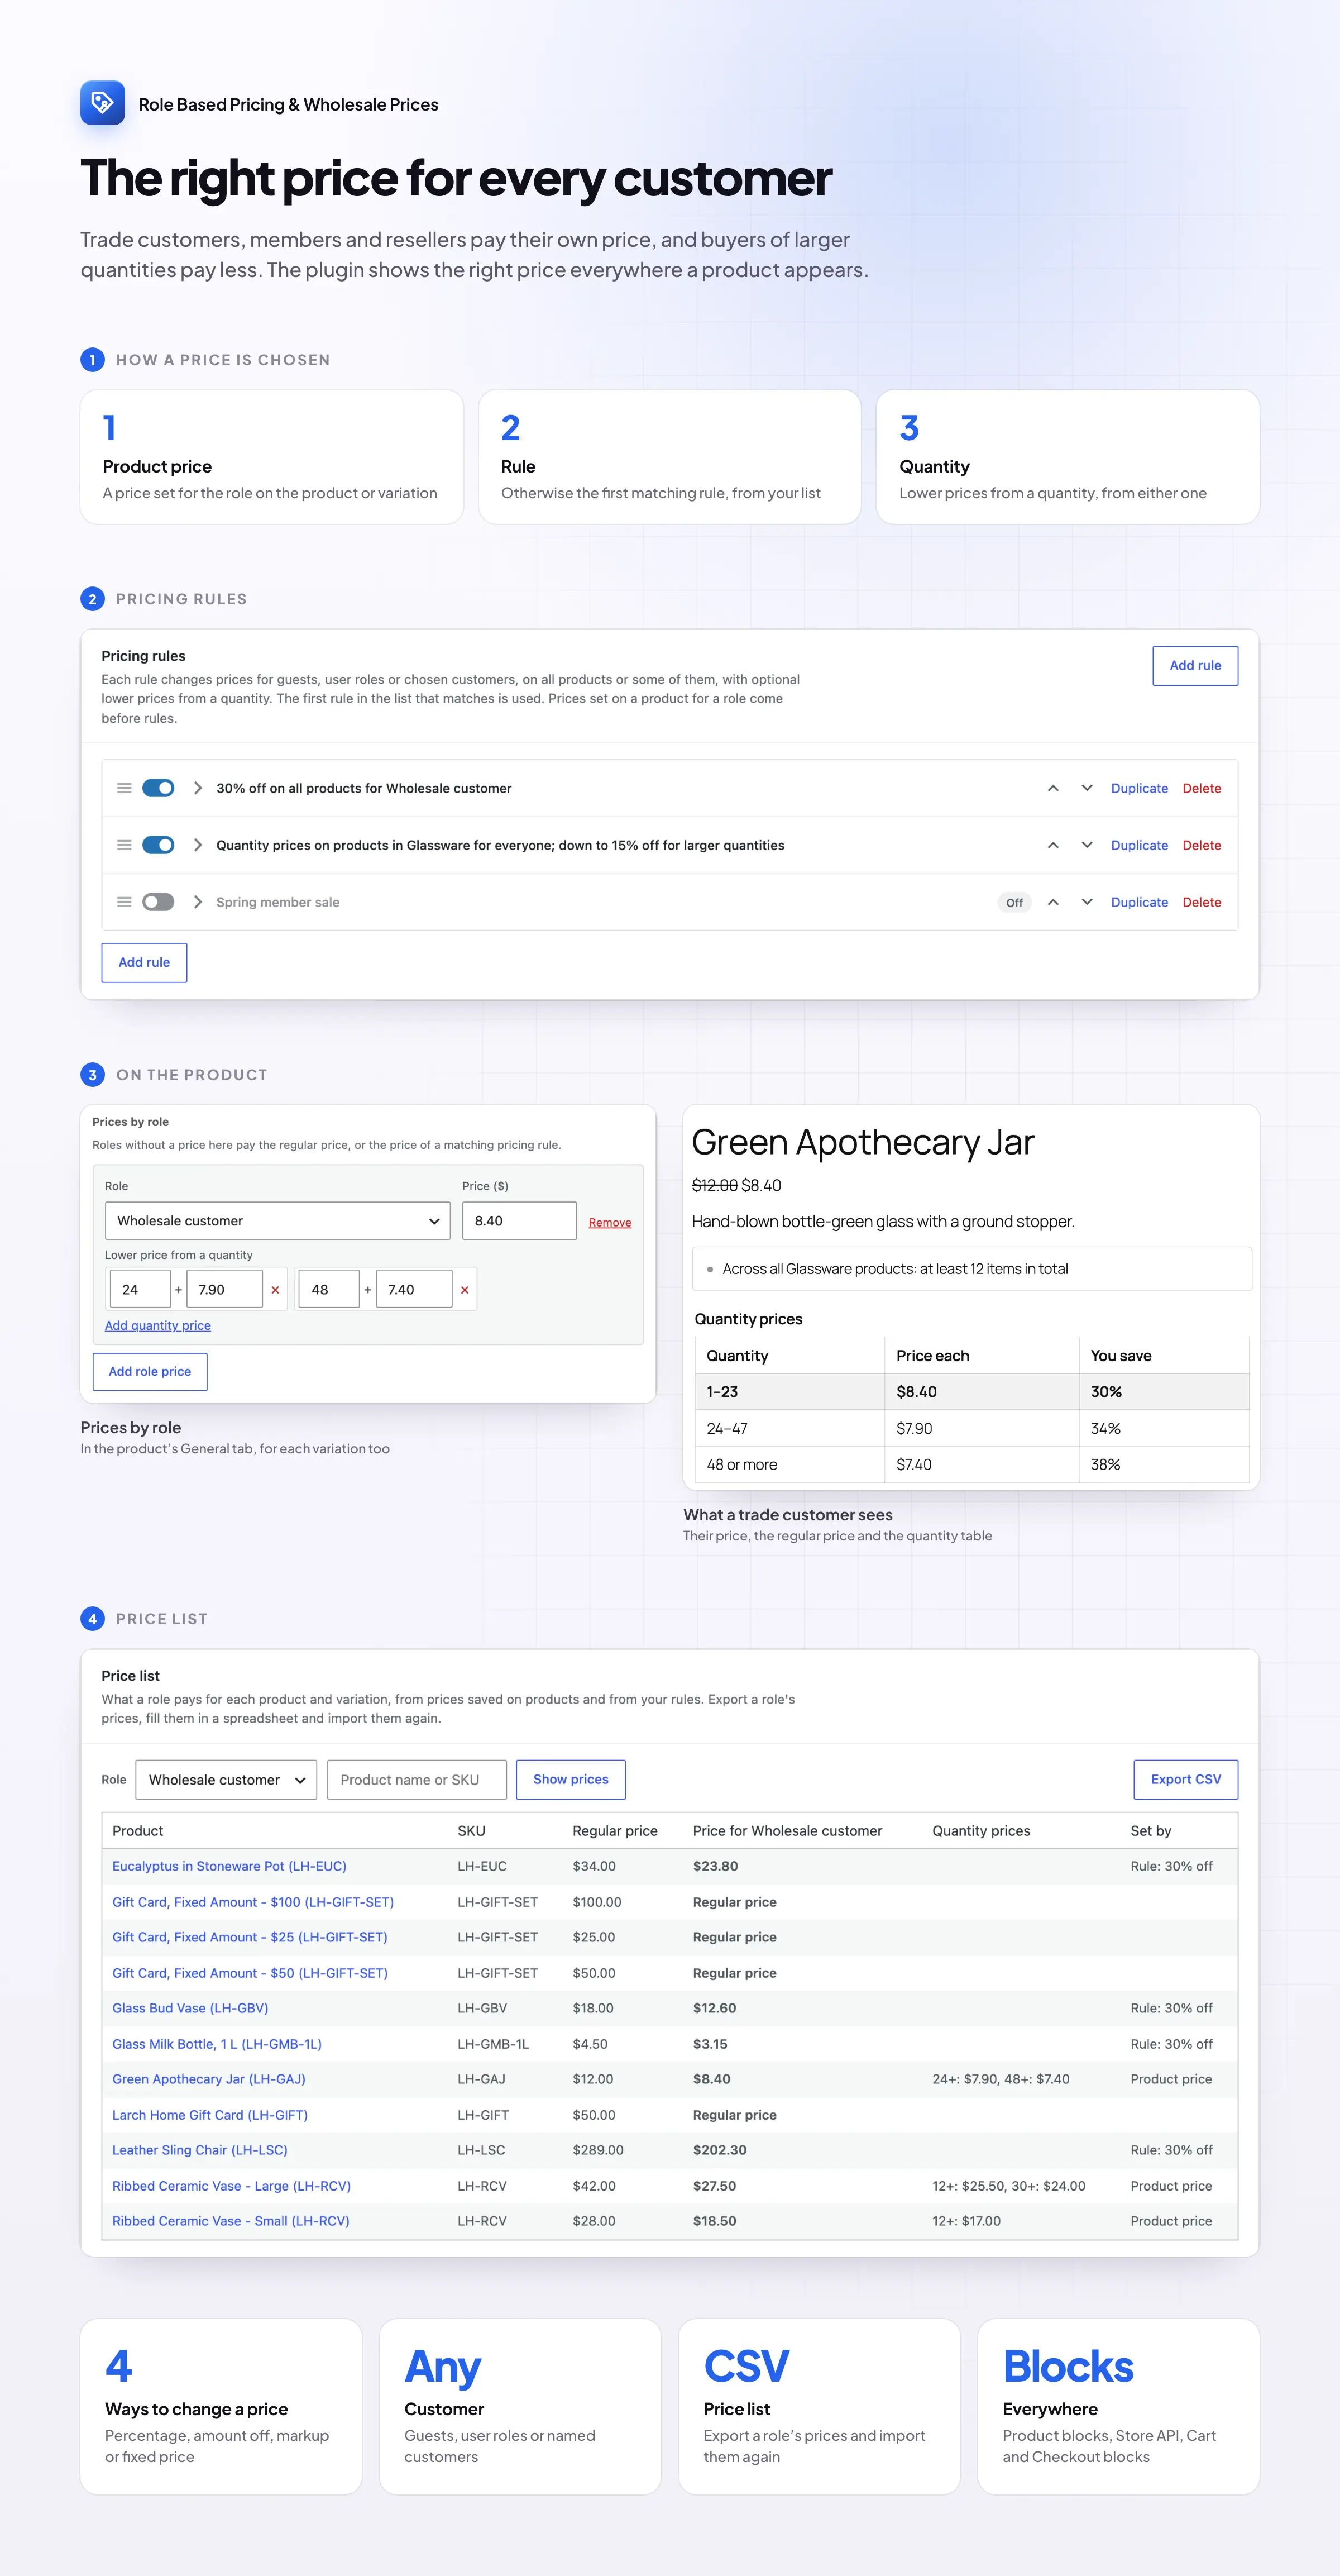Remove the 24 quantity price tier
Screen dimensions: 1340x2576
[275, 1290]
